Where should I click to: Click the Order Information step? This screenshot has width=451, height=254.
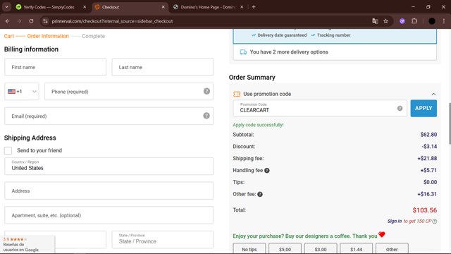coord(48,36)
